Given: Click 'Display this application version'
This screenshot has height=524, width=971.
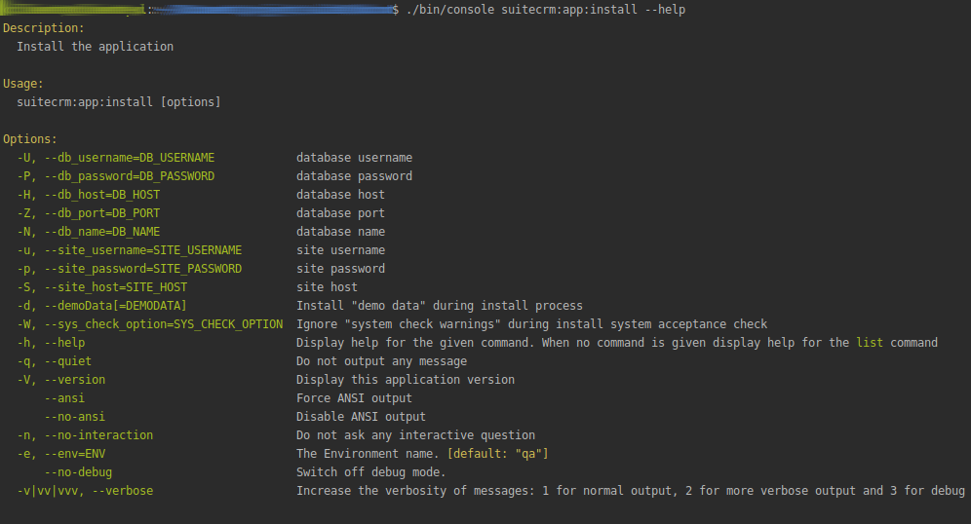Looking at the screenshot, I should (406, 381).
